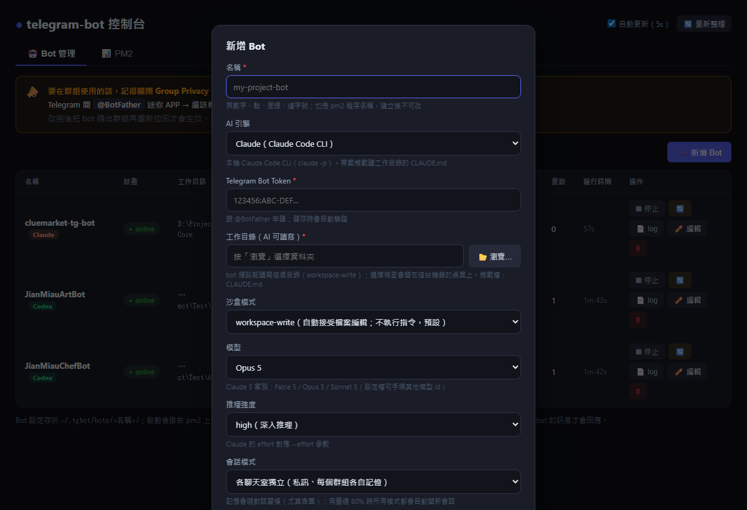Click the Claude tag under cluemarket-tg-bot
The height and width of the screenshot is (510, 747).
44,235
